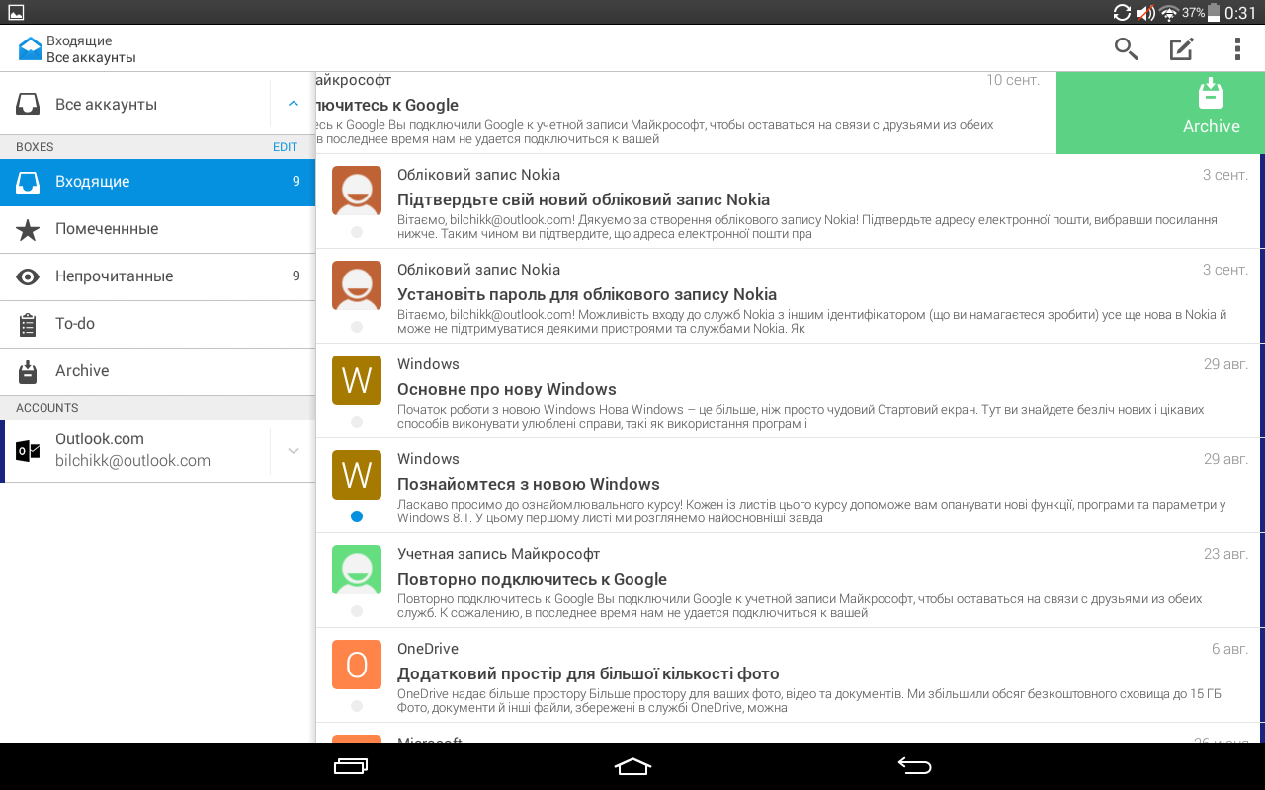The height and width of the screenshot is (790, 1265).
Task: Tap the Входящие Все аккаунты header title
Action: pos(91,49)
